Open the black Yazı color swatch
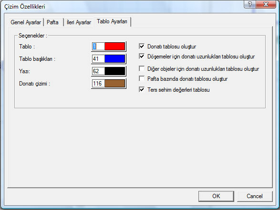280x210 pixels. (x=114, y=71)
